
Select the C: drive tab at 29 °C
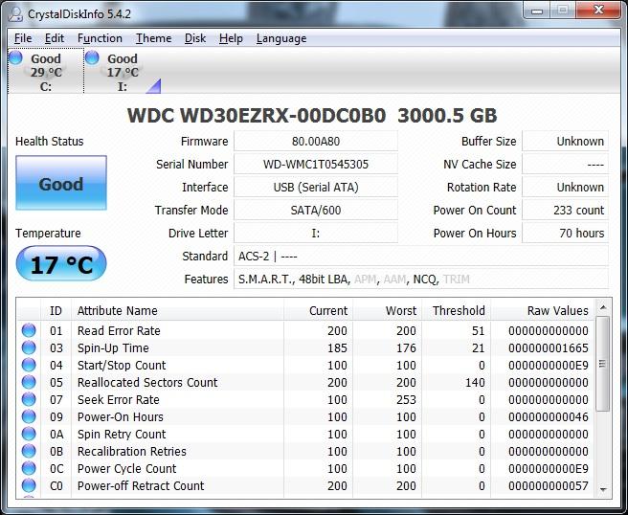pos(46,71)
